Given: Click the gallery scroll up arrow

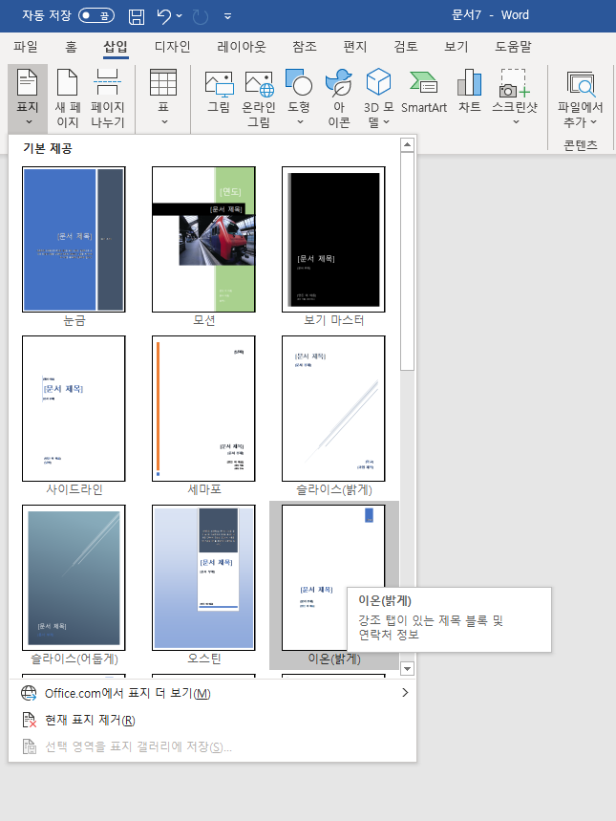Looking at the screenshot, I should [407, 145].
